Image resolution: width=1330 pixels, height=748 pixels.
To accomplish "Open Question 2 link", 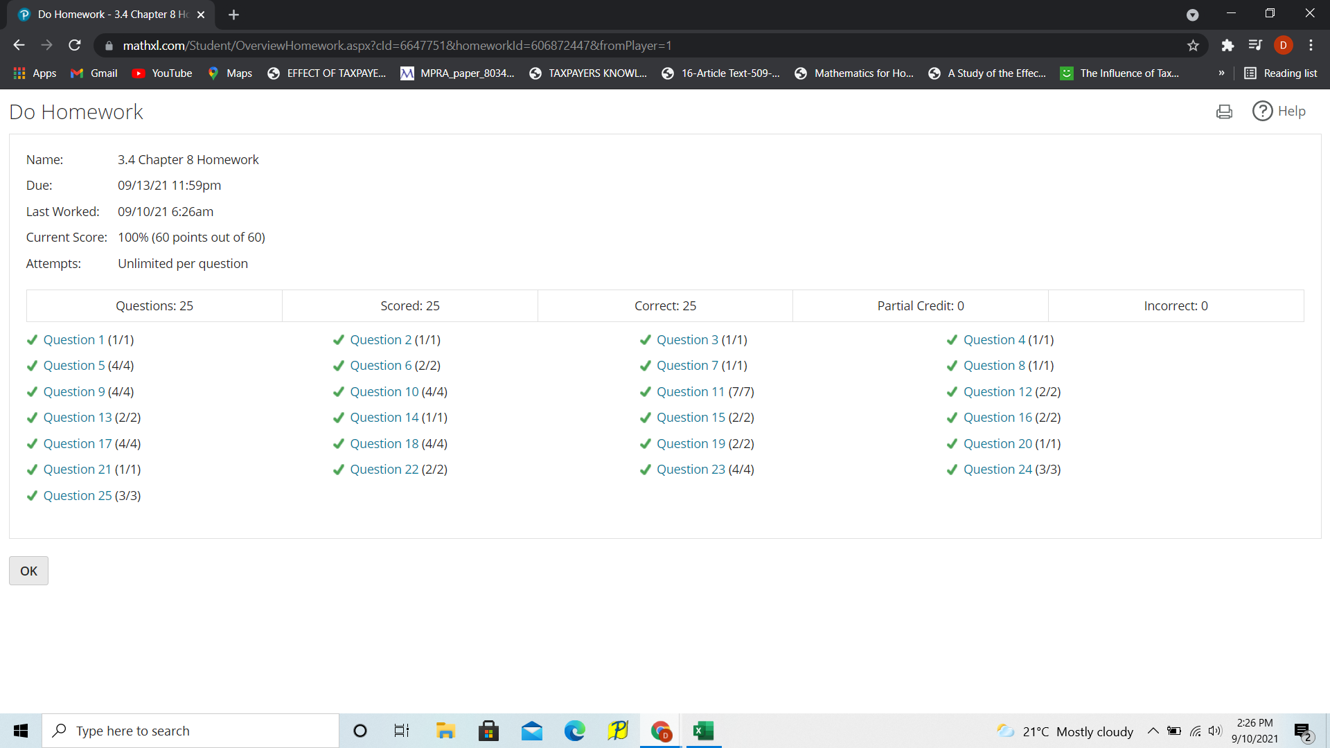I will (380, 340).
